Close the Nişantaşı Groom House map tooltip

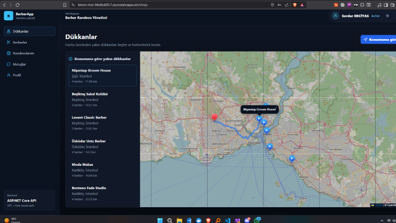(x=276, y=108)
